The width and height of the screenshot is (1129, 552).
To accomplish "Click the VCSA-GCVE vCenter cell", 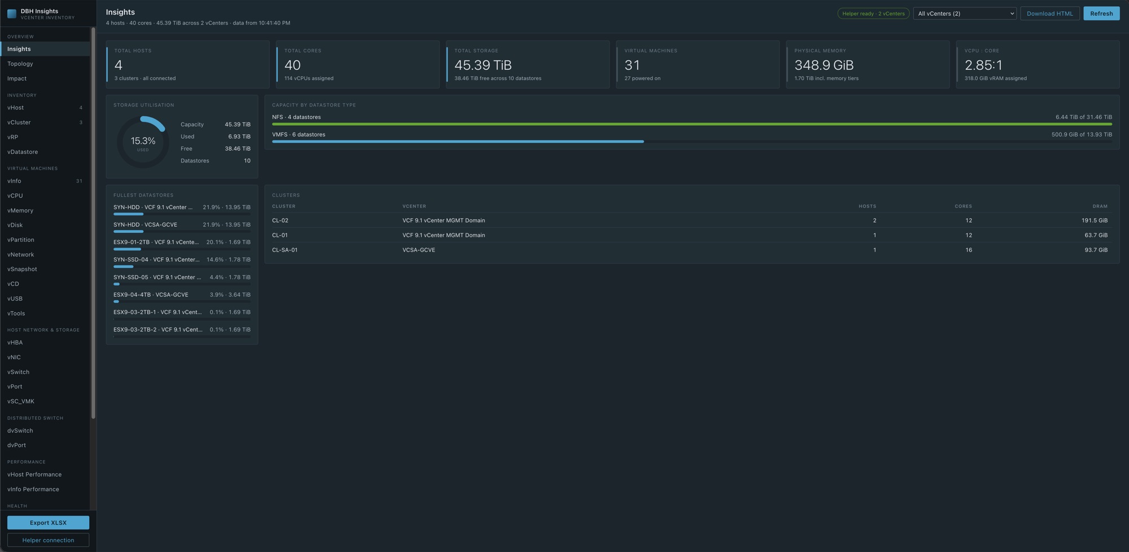I will 419,250.
